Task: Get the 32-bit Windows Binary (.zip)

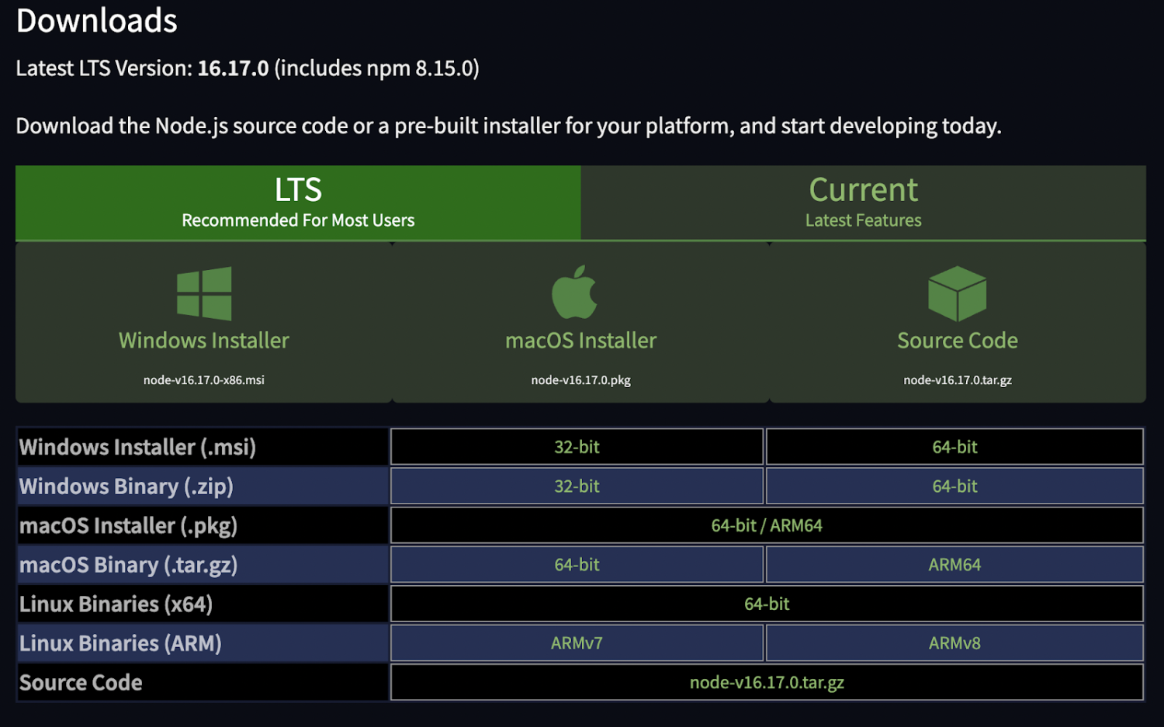Action: (577, 486)
